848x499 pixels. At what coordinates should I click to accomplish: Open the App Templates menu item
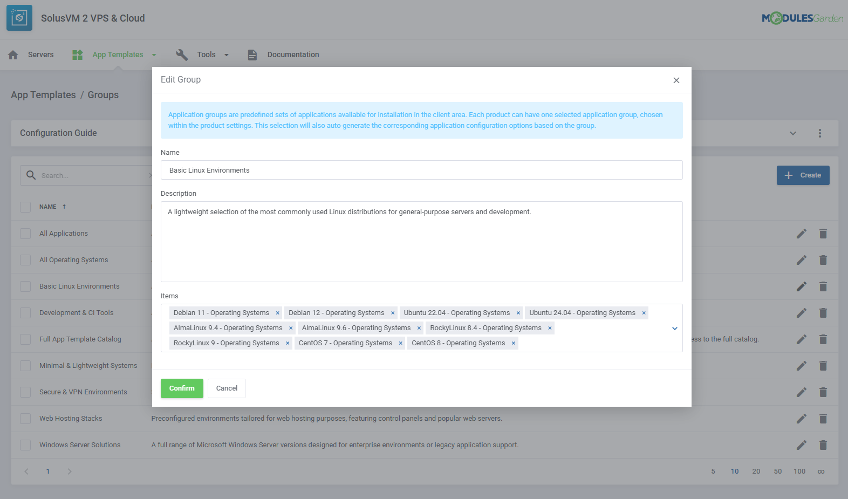118,54
